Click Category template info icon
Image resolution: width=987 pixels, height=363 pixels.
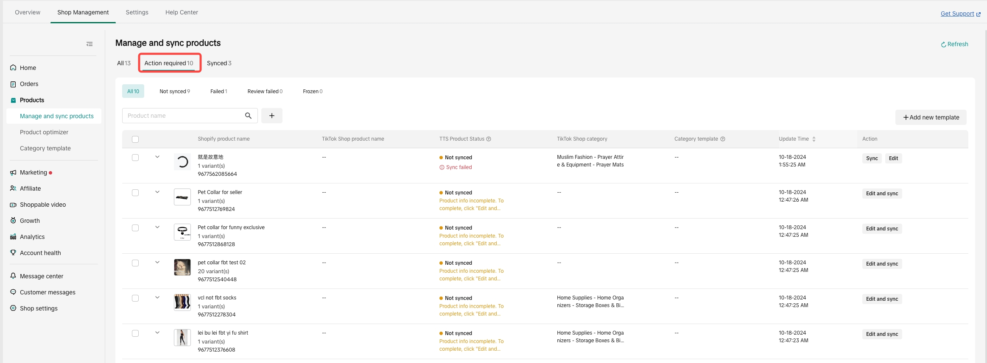tap(723, 139)
